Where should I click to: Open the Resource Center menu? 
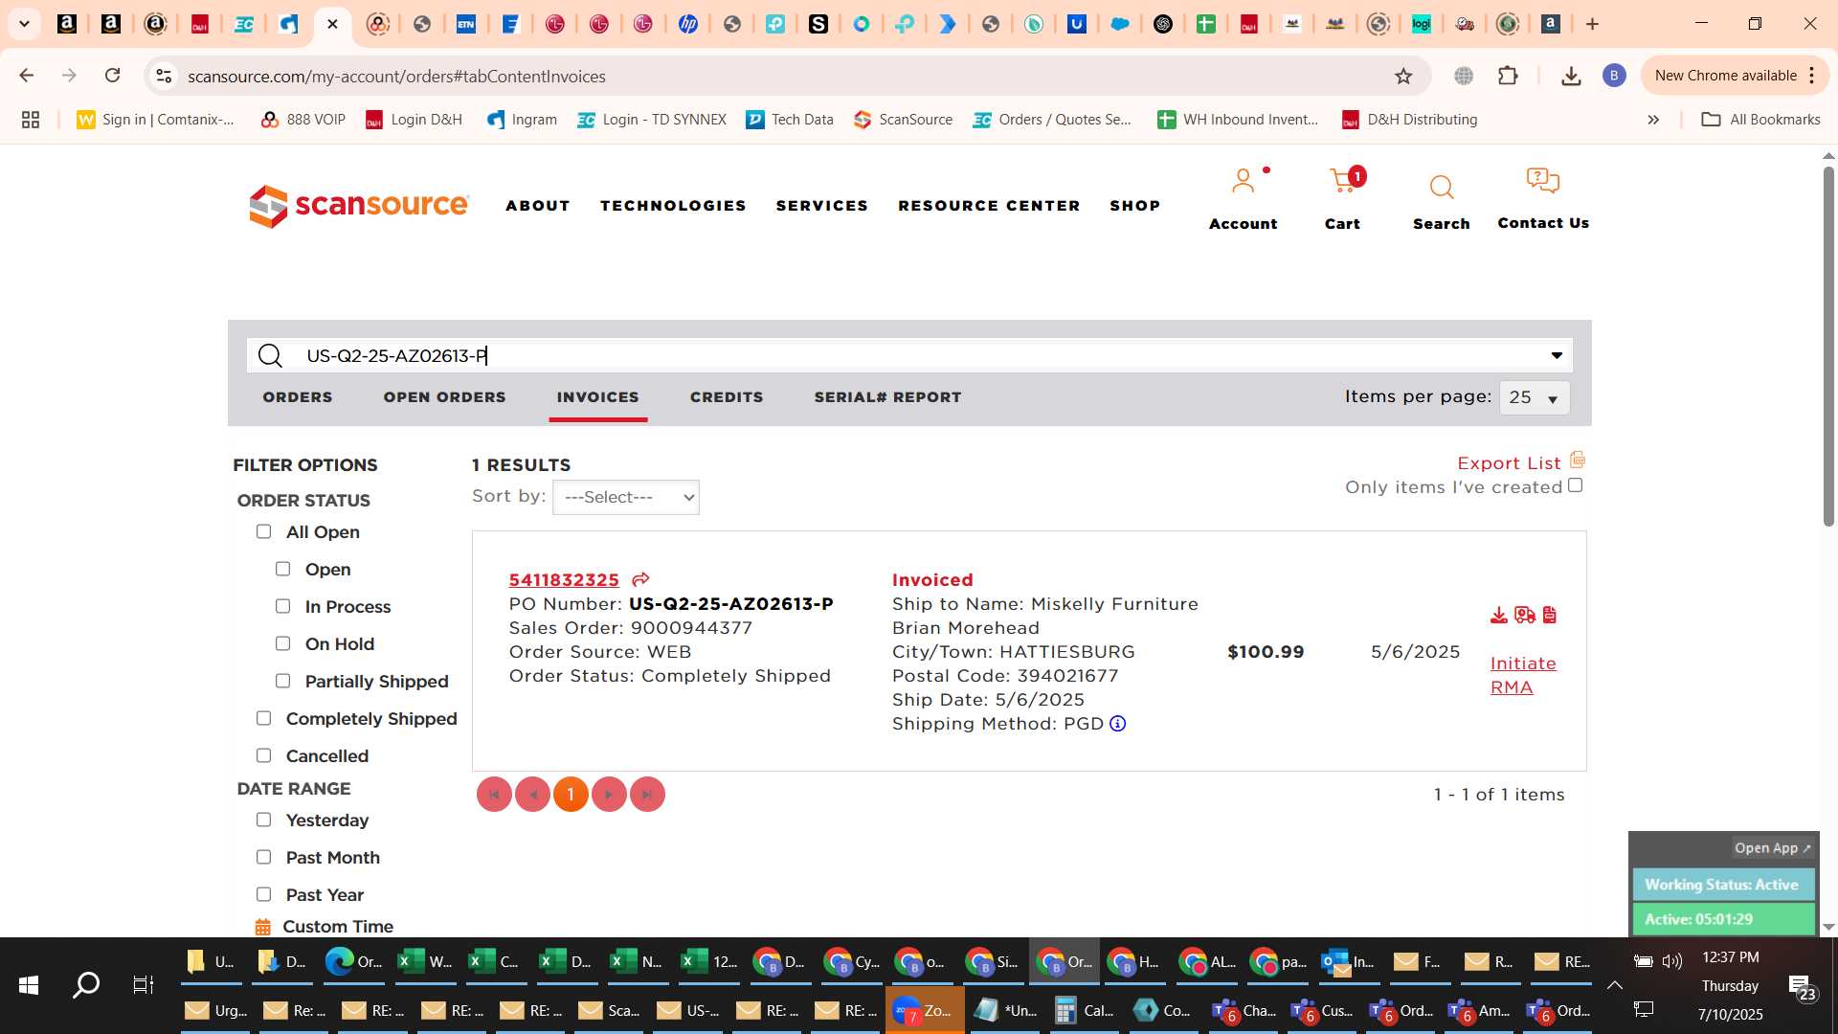(x=989, y=206)
